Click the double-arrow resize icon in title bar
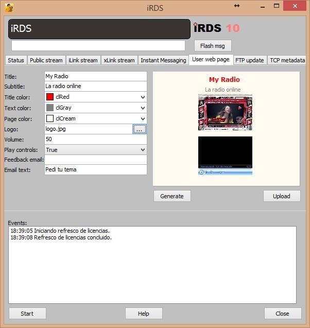Screen dimensions: 310x328 (237, 6)
